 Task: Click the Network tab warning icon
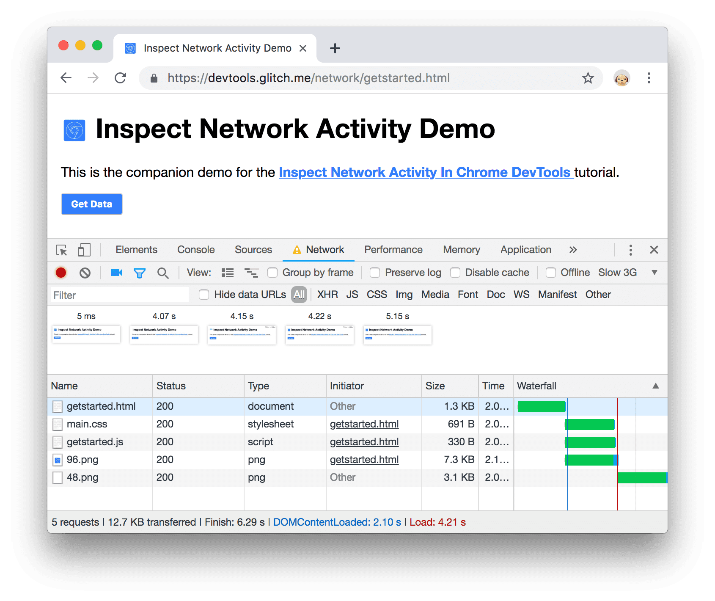297,250
